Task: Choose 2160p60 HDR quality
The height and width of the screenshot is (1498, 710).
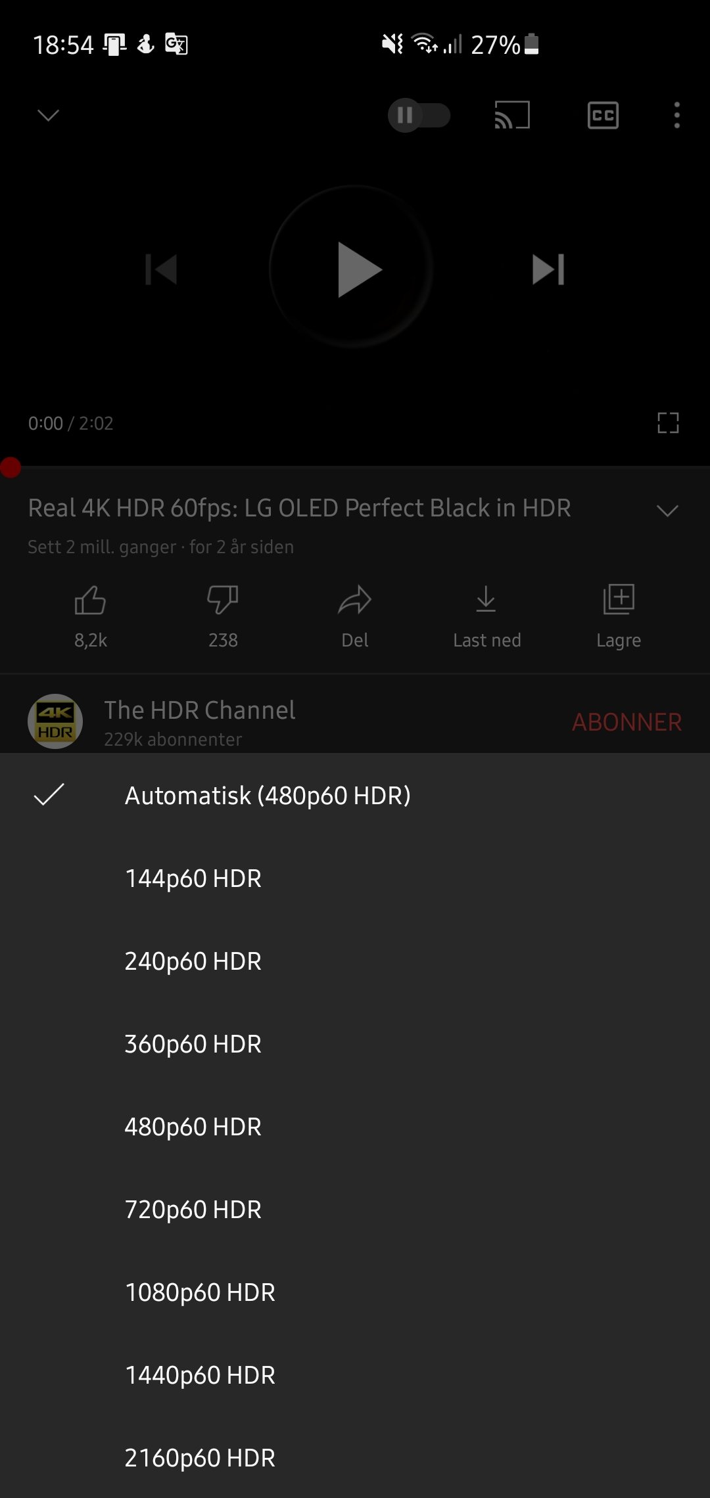Action: tap(355, 1457)
